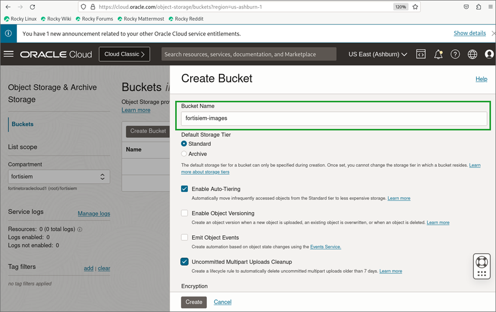Open the help question mark icon
Image resolution: width=496 pixels, height=312 pixels.
point(455,54)
